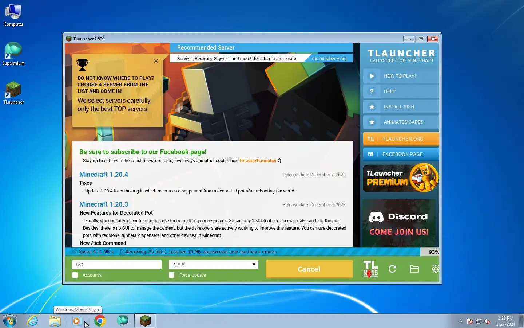Select Supermium desktop shortcut
The height and width of the screenshot is (328, 524).
tap(13, 54)
